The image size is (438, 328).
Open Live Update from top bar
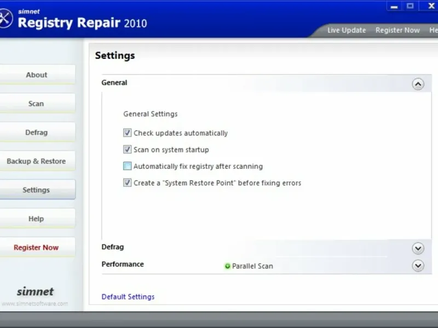point(347,30)
